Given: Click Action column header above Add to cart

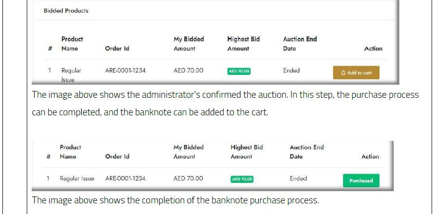Looking at the screenshot, I should point(373,49).
